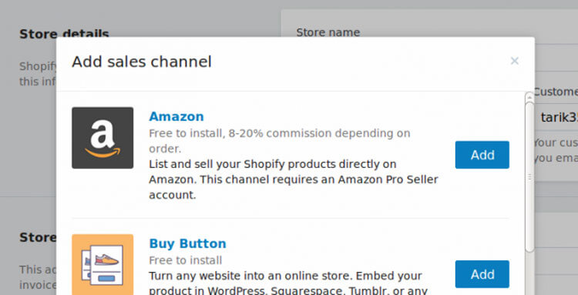Viewport: 578px width, 295px height.
Task: Open the Buy Button title link
Action: click(x=187, y=243)
